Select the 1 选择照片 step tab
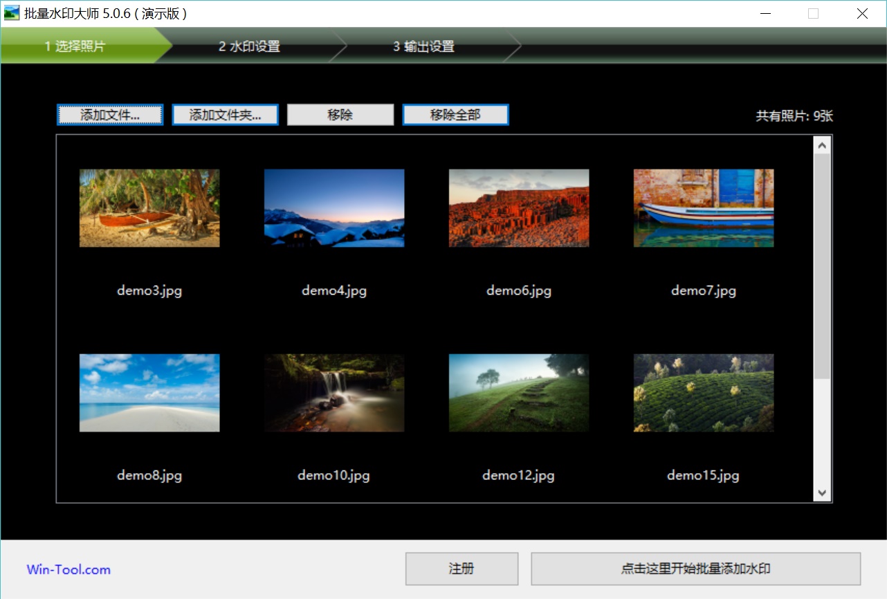 click(x=75, y=47)
